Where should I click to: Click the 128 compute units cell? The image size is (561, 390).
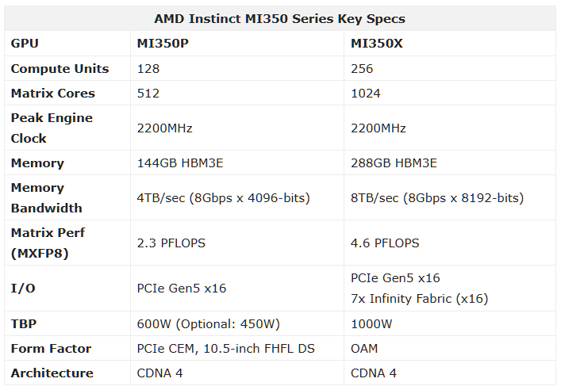click(148, 68)
